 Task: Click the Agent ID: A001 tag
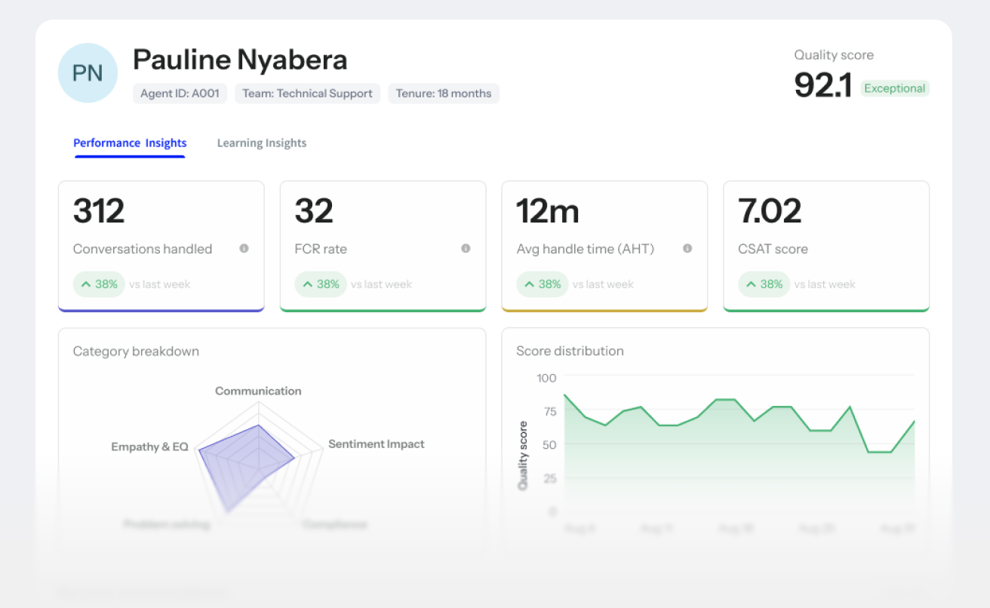tap(180, 94)
